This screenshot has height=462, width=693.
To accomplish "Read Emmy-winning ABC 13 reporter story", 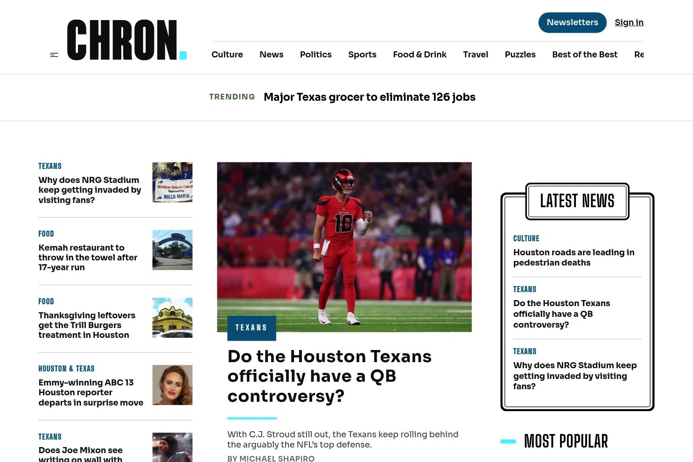I will tap(91, 392).
